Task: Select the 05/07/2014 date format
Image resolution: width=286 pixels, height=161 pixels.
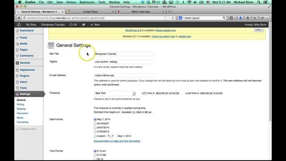Action: coord(95,127)
